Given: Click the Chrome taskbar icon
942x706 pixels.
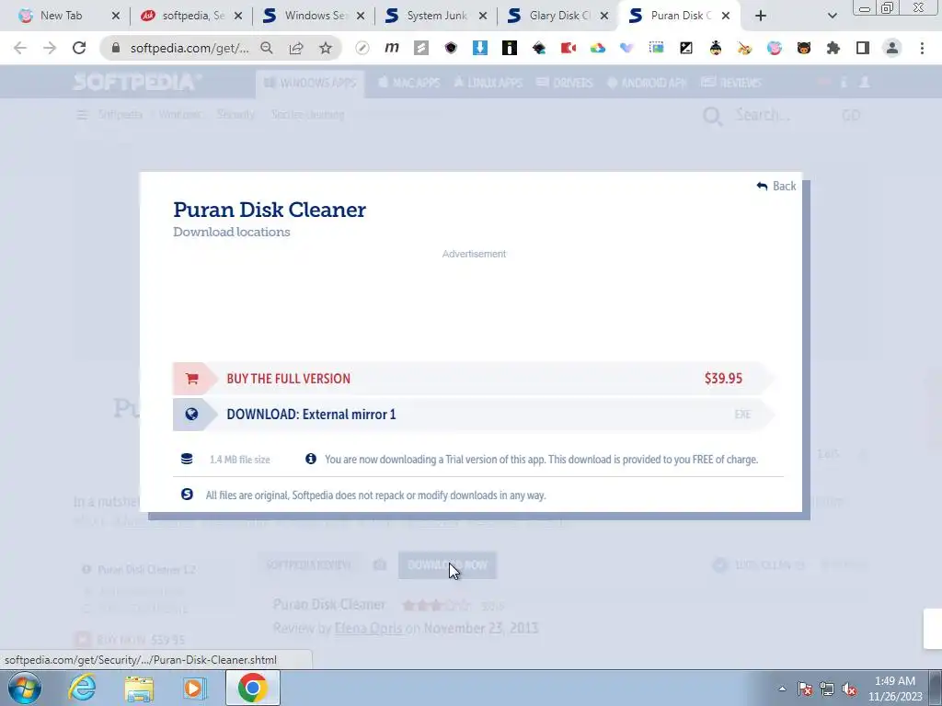Looking at the screenshot, I should pyautogui.click(x=252, y=688).
